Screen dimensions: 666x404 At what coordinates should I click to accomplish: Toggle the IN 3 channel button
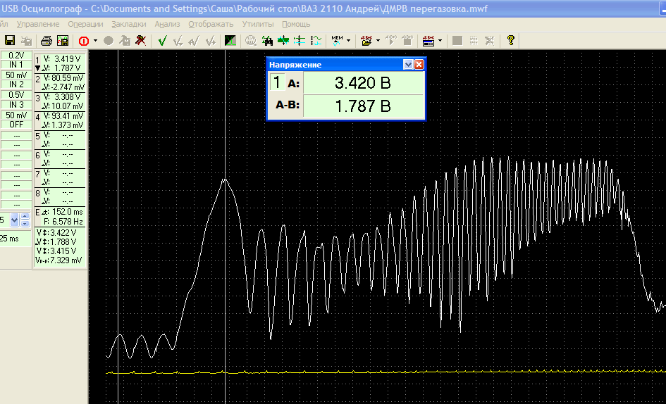tap(16, 105)
